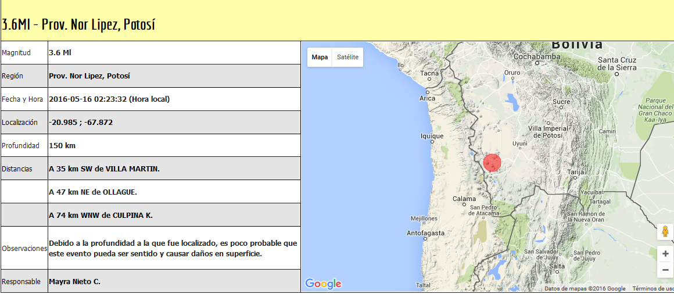Click Tarija city label on map
The width and height of the screenshot is (674, 294).
click(x=576, y=173)
